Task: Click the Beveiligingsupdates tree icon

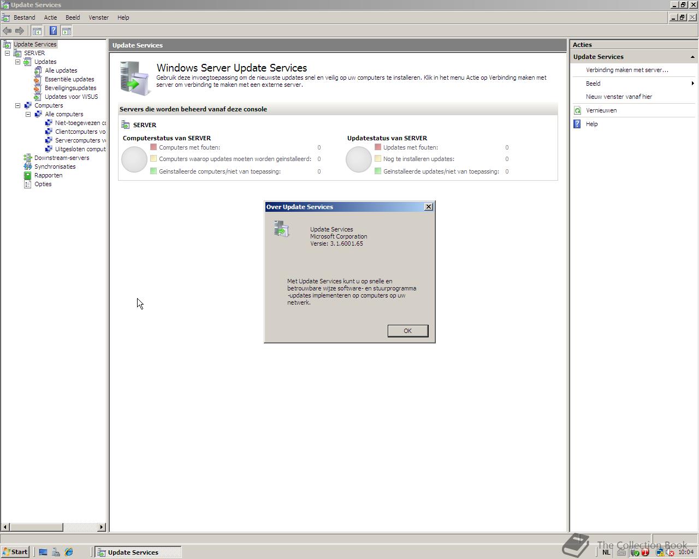Action: pos(38,88)
